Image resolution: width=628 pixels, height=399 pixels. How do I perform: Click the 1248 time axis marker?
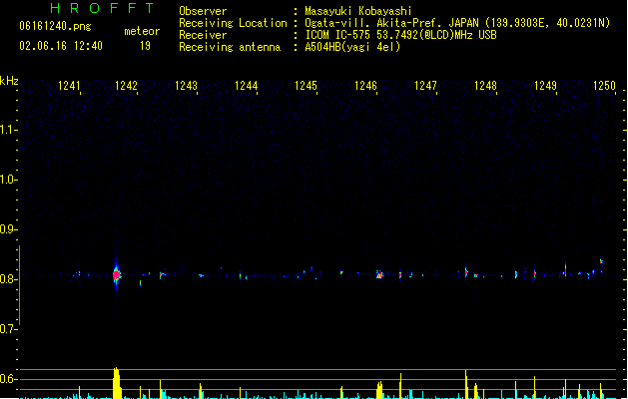(485, 86)
